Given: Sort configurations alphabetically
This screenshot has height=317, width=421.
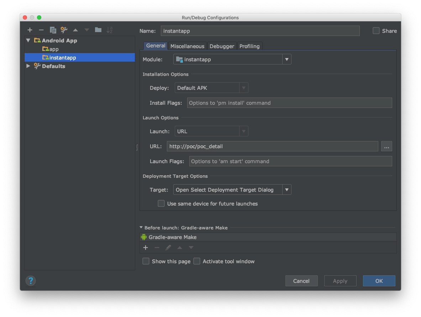Looking at the screenshot, I should (x=110, y=30).
